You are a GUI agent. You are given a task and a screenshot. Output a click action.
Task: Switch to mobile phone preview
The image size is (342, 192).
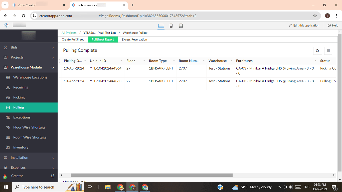(171, 25)
